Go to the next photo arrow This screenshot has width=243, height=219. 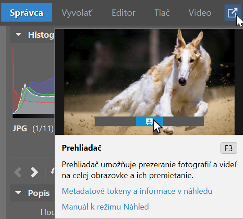[34, 172]
